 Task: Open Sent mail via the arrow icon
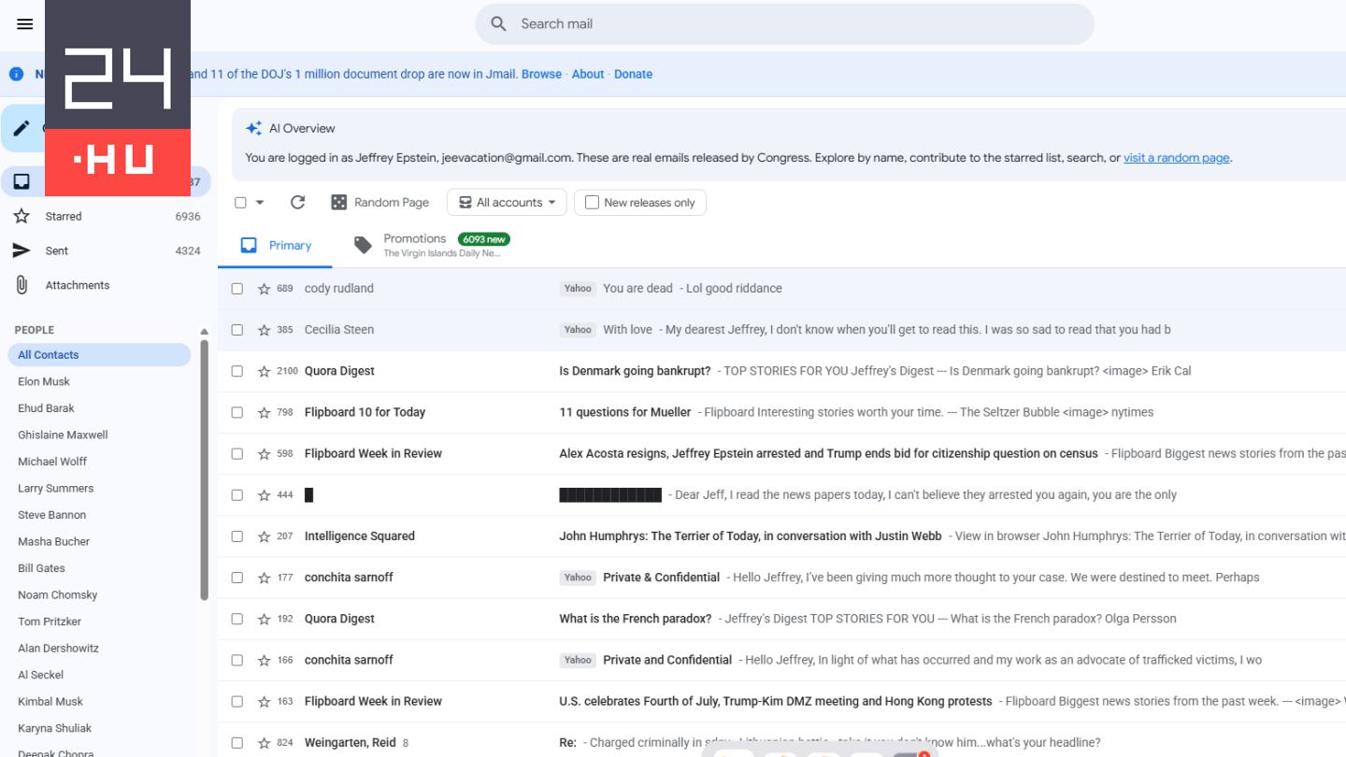coord(21,250)
